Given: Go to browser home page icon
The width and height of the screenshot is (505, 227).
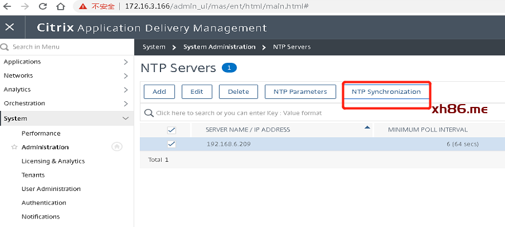Looking at the screenshot, I should pos(61,6).
